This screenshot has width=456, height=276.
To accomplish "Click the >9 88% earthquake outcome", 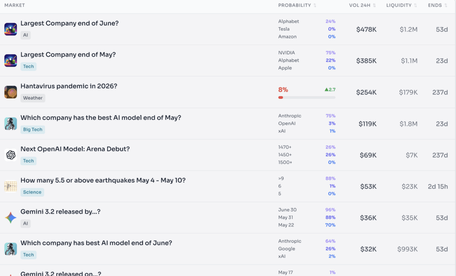I will [307, 178].
